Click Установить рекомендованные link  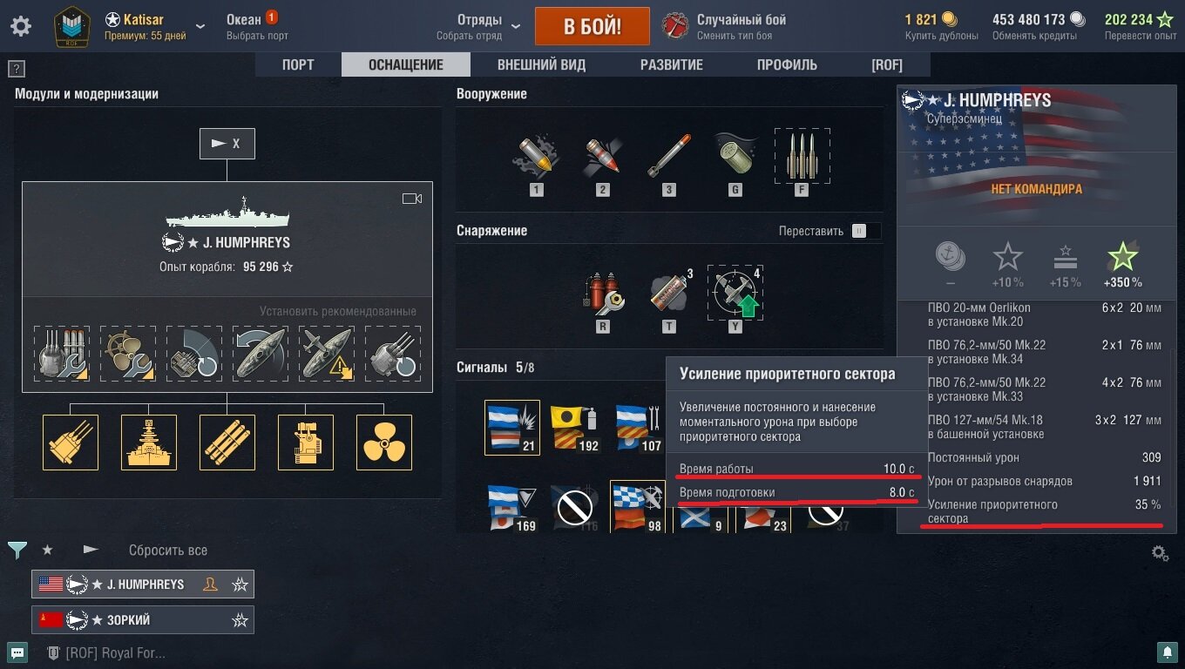[x=338, y=311]
